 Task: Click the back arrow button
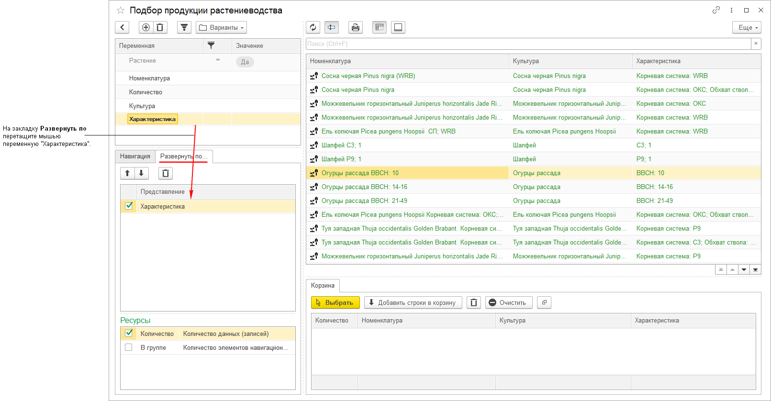pyautogui.click(x=122, y=27)
